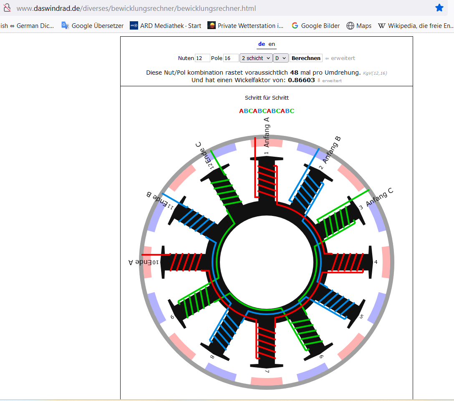Click the insecure site padlock icon

6,8
